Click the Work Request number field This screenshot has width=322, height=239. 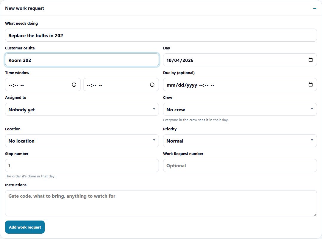pyautogui.click(x=240, y=165)
